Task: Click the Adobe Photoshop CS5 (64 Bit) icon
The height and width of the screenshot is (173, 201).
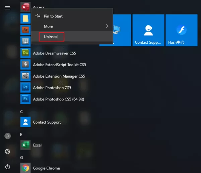Action: 25,99
